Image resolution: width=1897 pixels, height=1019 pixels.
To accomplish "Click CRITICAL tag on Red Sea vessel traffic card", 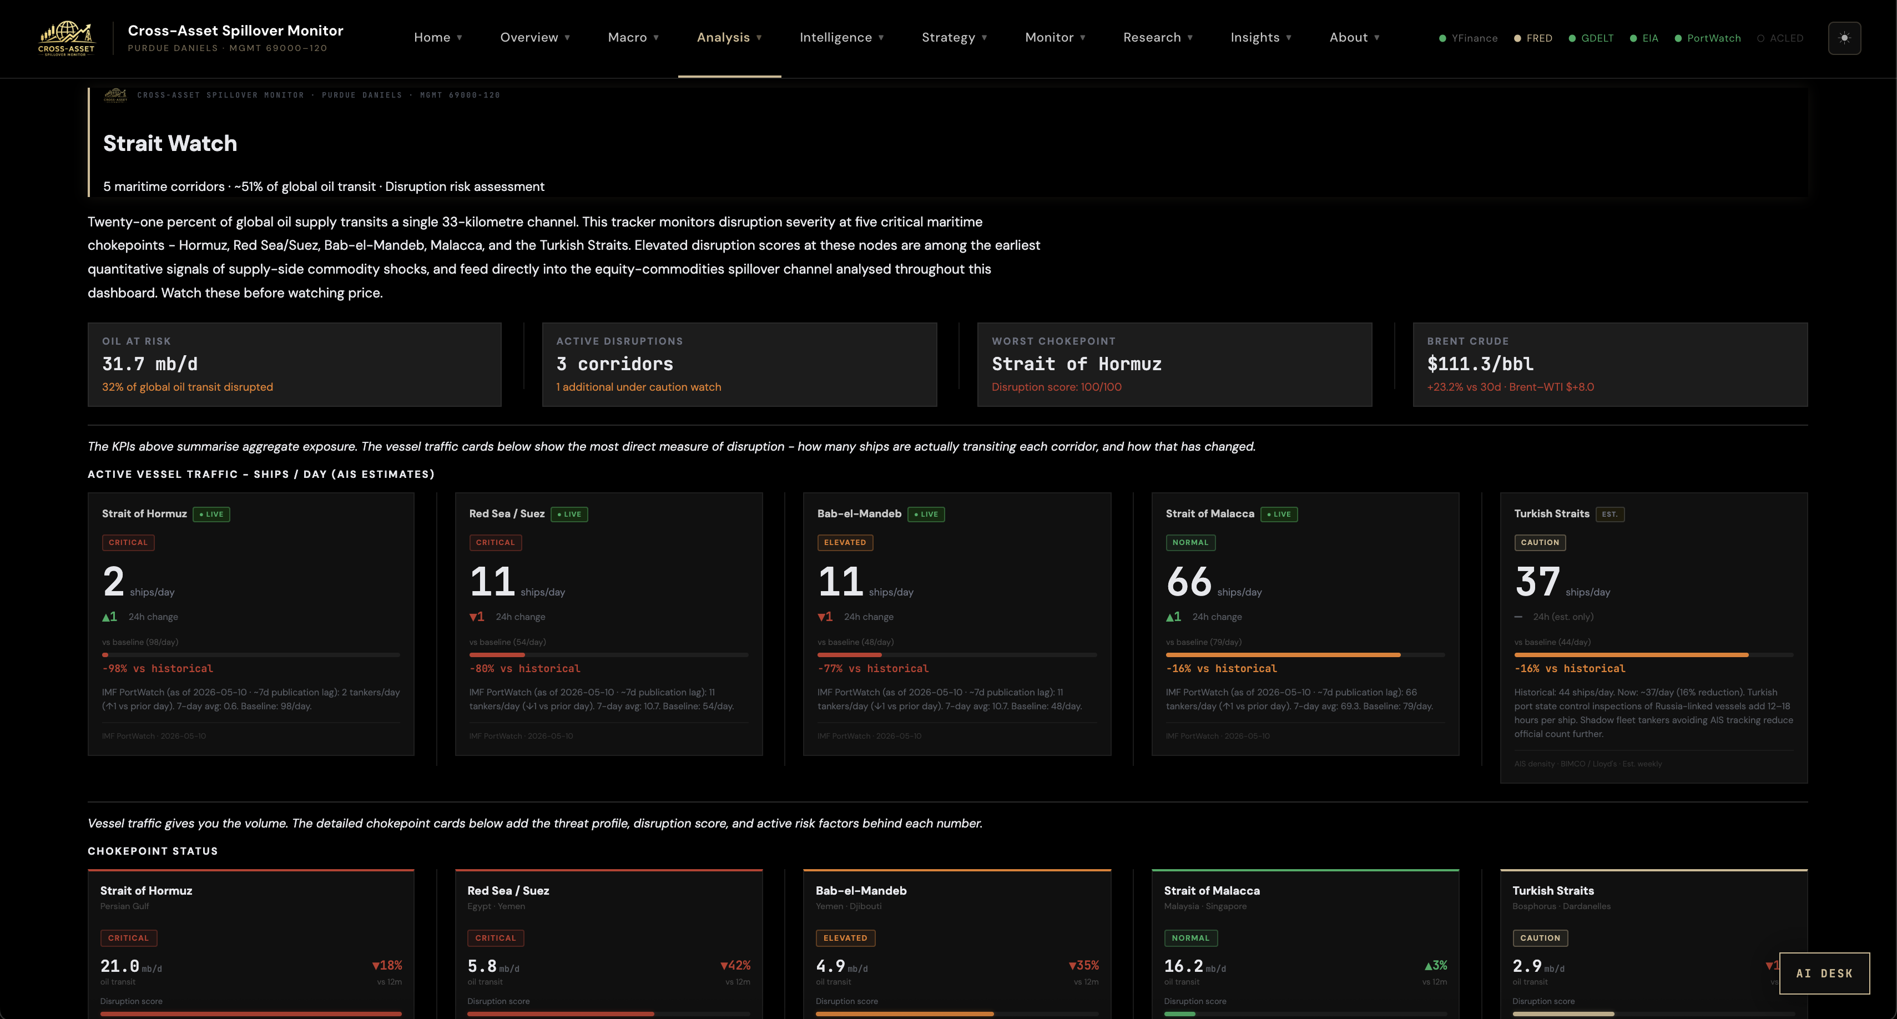I will 496,543.
